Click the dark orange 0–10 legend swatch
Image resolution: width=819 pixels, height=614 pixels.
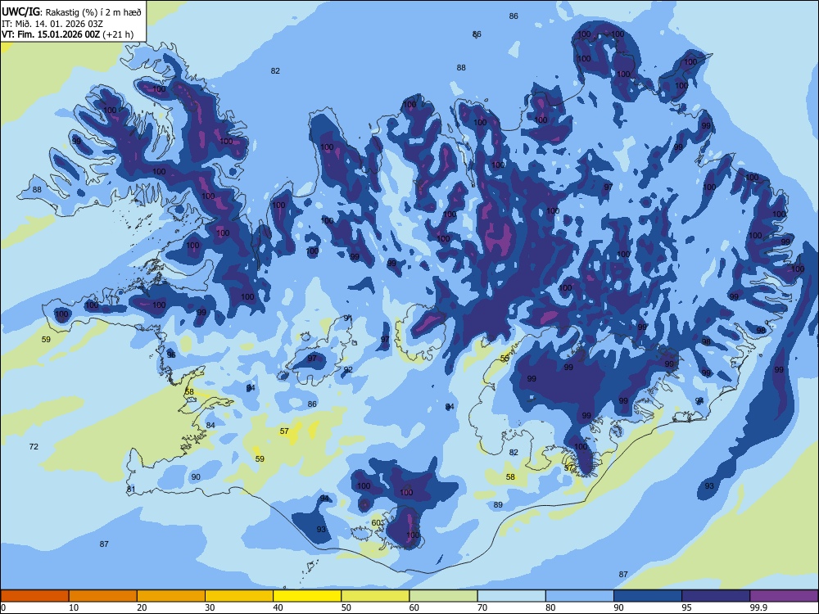[34, 596]
